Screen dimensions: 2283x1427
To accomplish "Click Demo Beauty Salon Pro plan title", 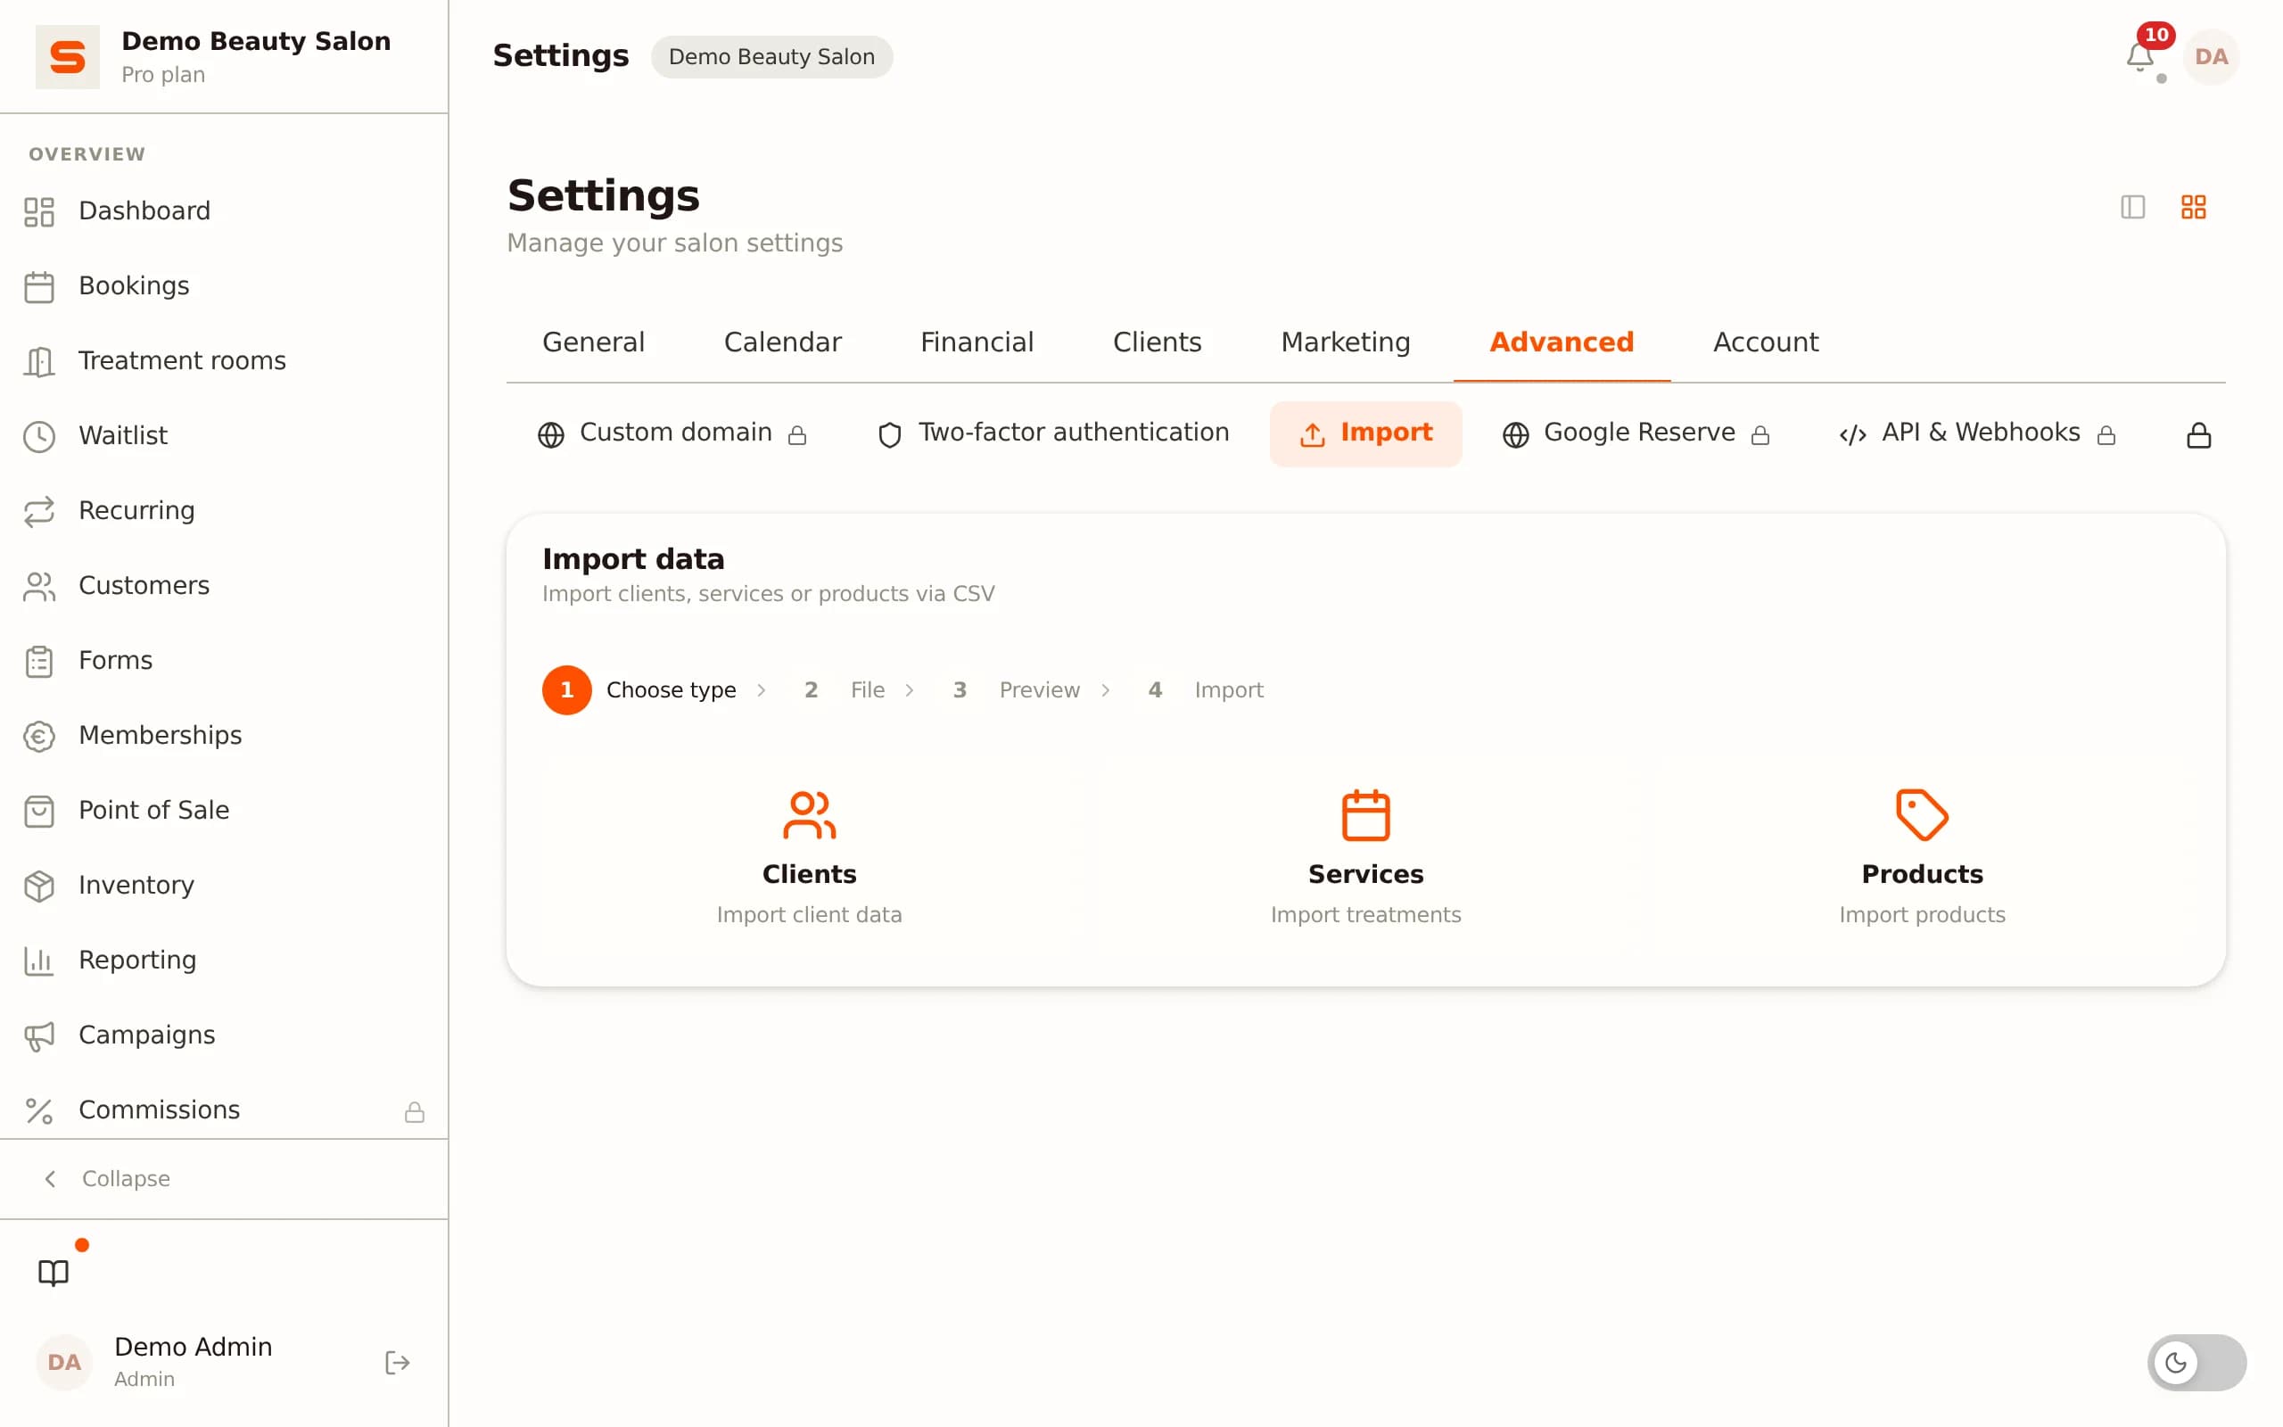I will [x=256, y=56].
